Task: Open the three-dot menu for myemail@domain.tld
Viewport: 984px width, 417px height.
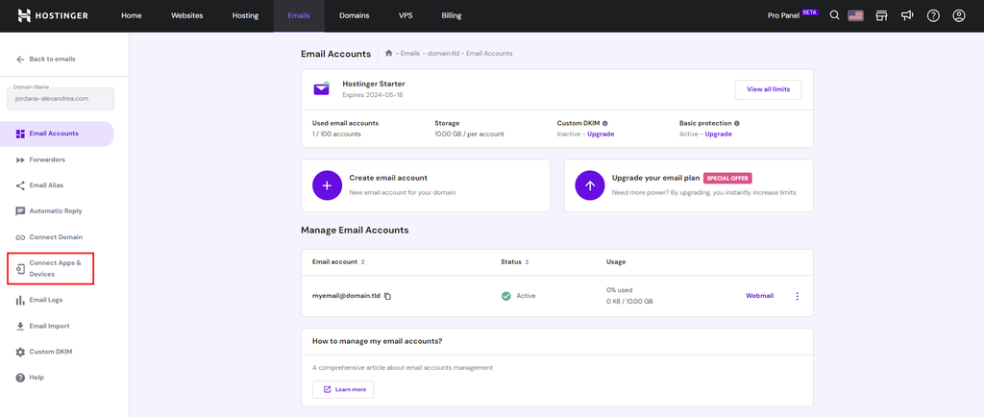Action: pyautogui.click(x=797, y=296)
